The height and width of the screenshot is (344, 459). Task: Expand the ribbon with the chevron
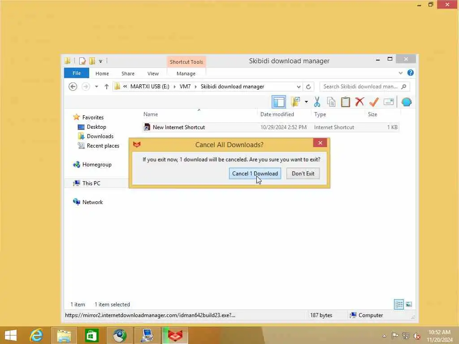point(400,73)
